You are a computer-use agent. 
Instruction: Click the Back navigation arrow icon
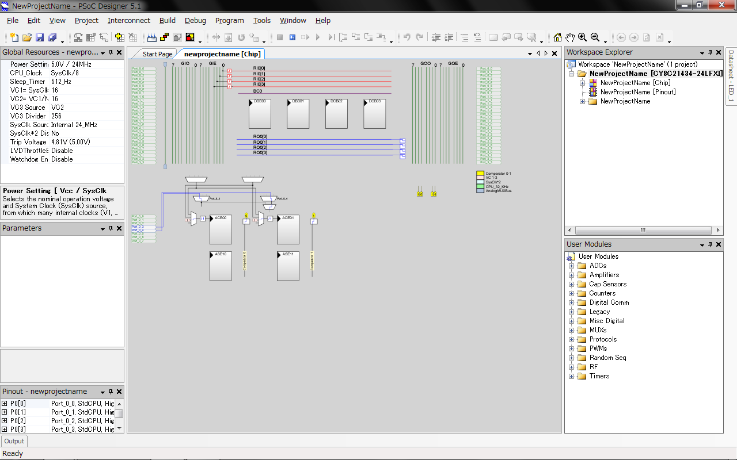pos(621,37)
